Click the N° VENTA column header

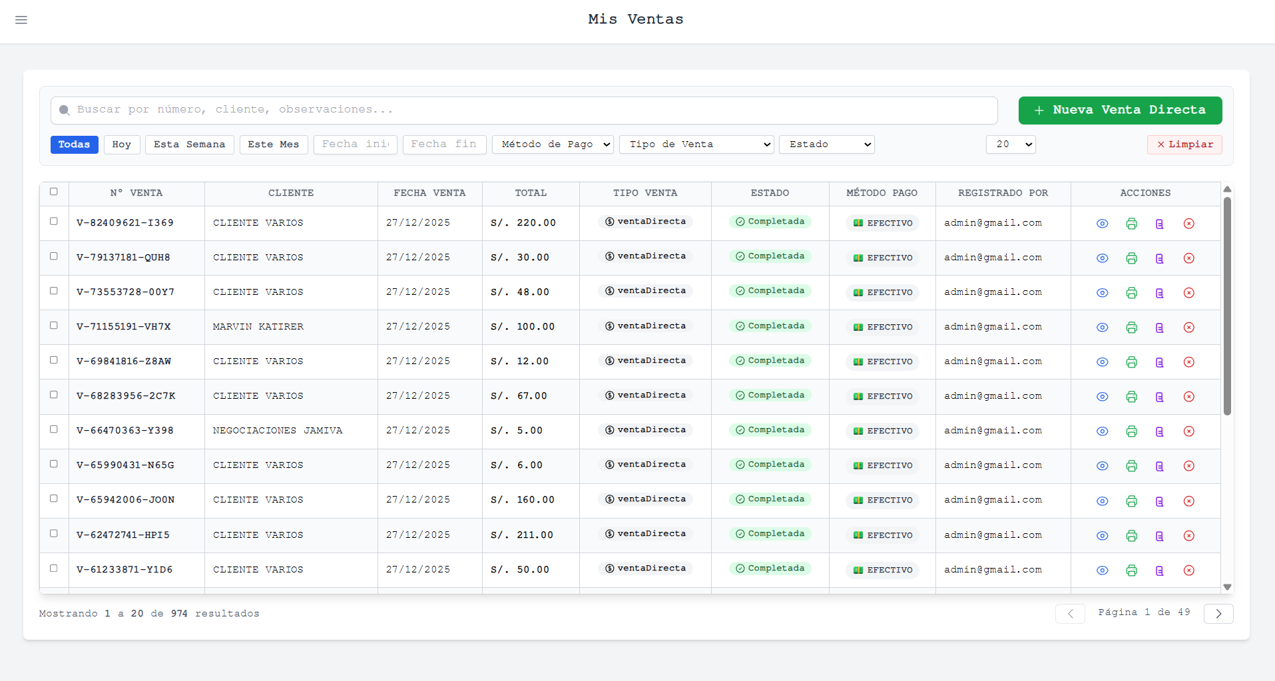point(136,193)
